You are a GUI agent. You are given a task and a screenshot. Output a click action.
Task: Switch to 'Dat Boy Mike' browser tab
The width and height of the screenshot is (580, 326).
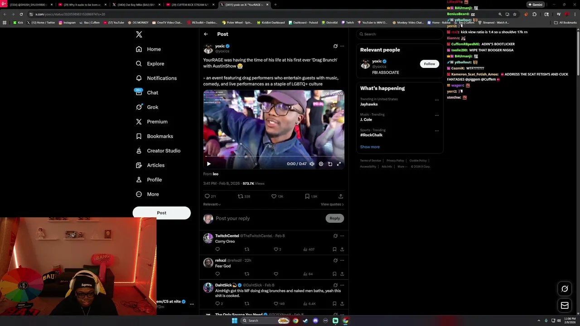point(136,5)
